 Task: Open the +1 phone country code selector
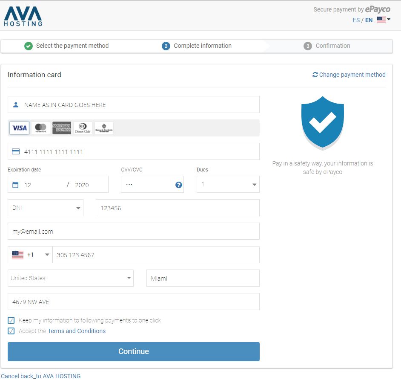(30, 255)
